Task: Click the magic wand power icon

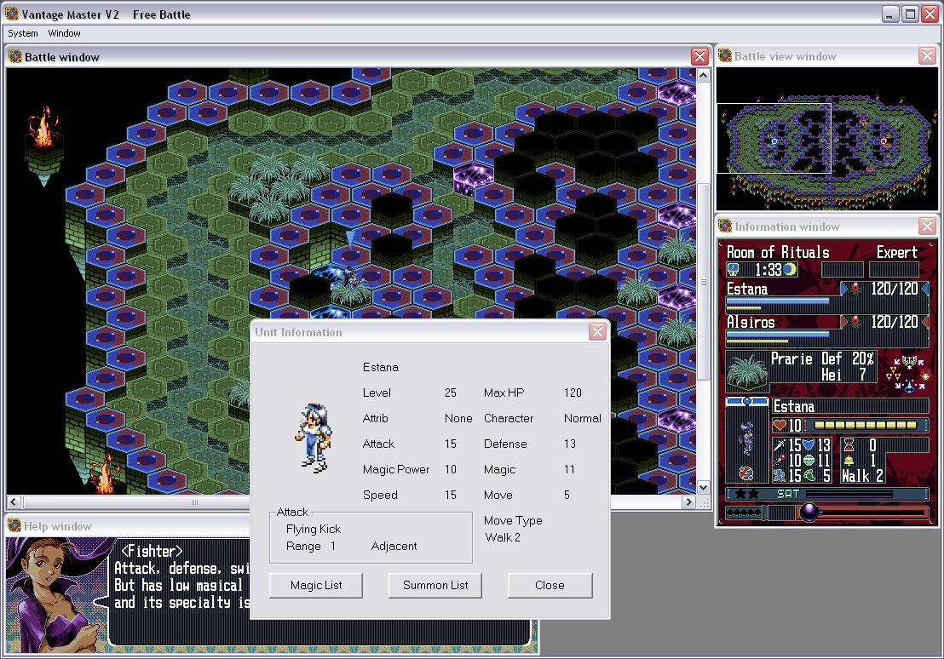Action: click(x=780, y=461)
